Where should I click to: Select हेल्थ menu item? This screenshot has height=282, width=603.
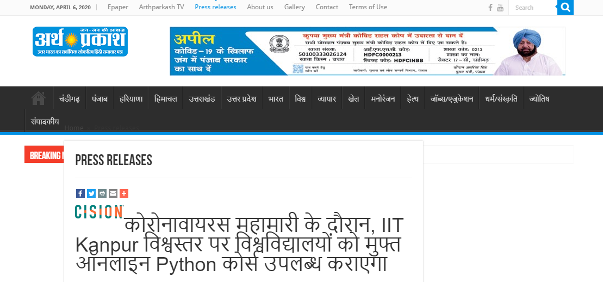coord(413,98)
